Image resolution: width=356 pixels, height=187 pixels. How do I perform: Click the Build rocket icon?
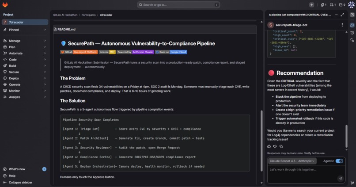[5, 66]
